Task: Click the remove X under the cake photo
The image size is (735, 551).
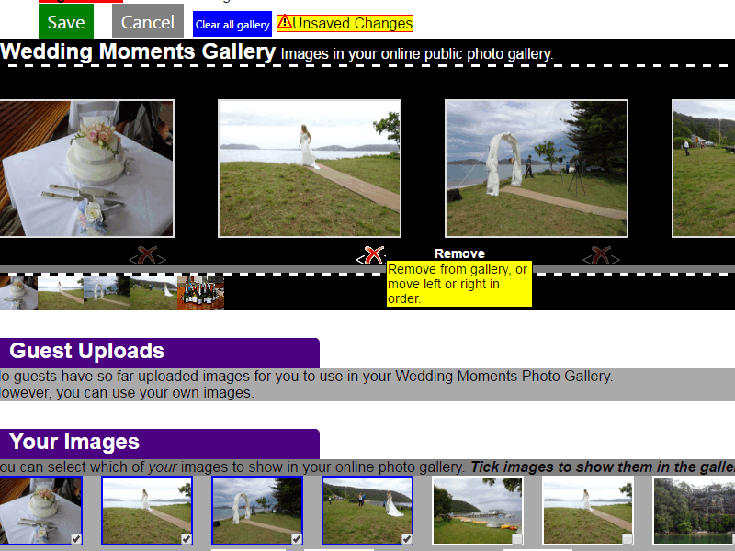Action: (147, 255)
